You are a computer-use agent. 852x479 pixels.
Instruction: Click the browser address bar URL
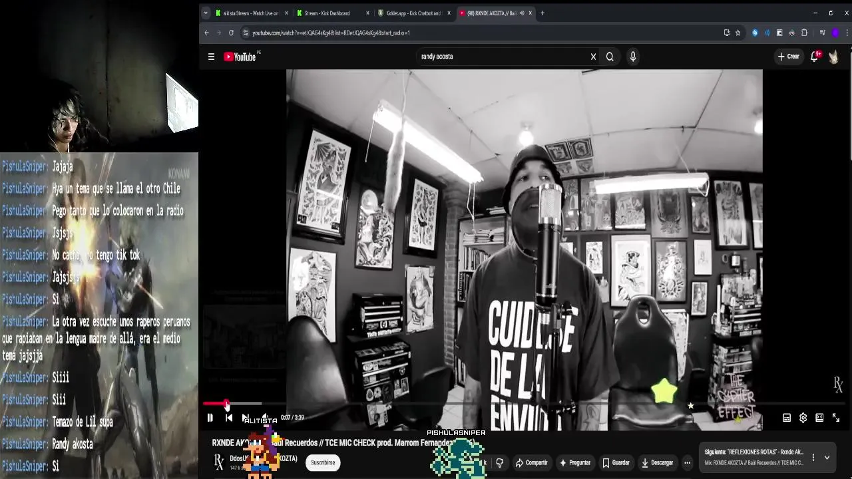point(331,33)
